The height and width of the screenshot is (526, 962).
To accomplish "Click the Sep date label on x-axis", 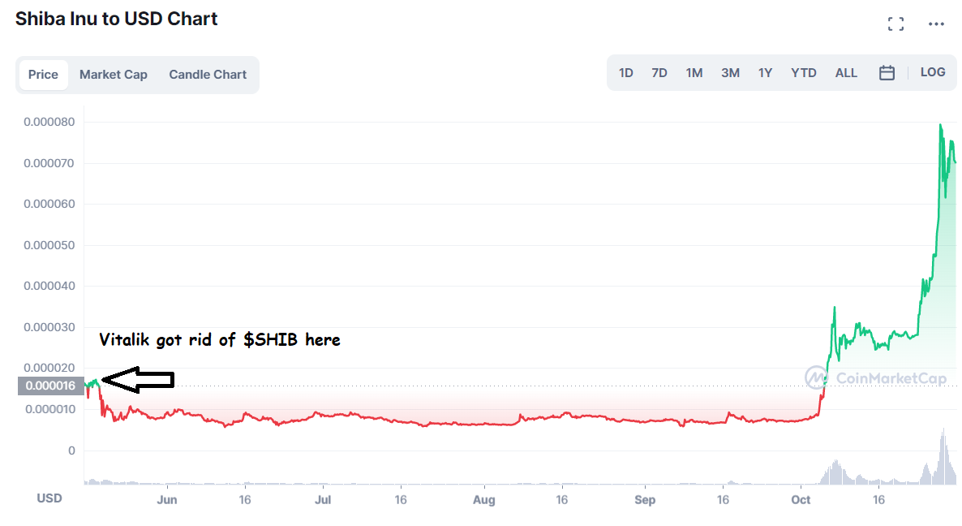I will pos(645,499).
